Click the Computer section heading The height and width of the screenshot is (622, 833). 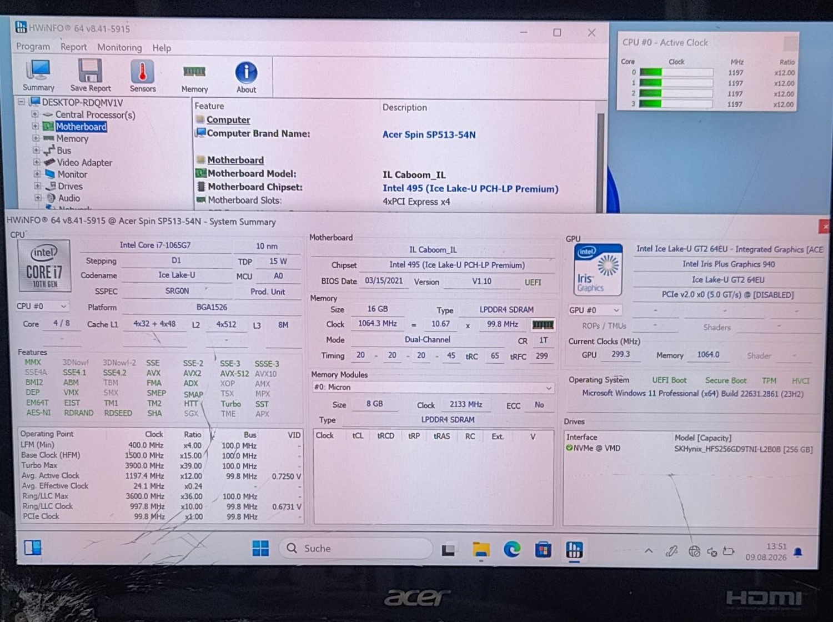228,120
